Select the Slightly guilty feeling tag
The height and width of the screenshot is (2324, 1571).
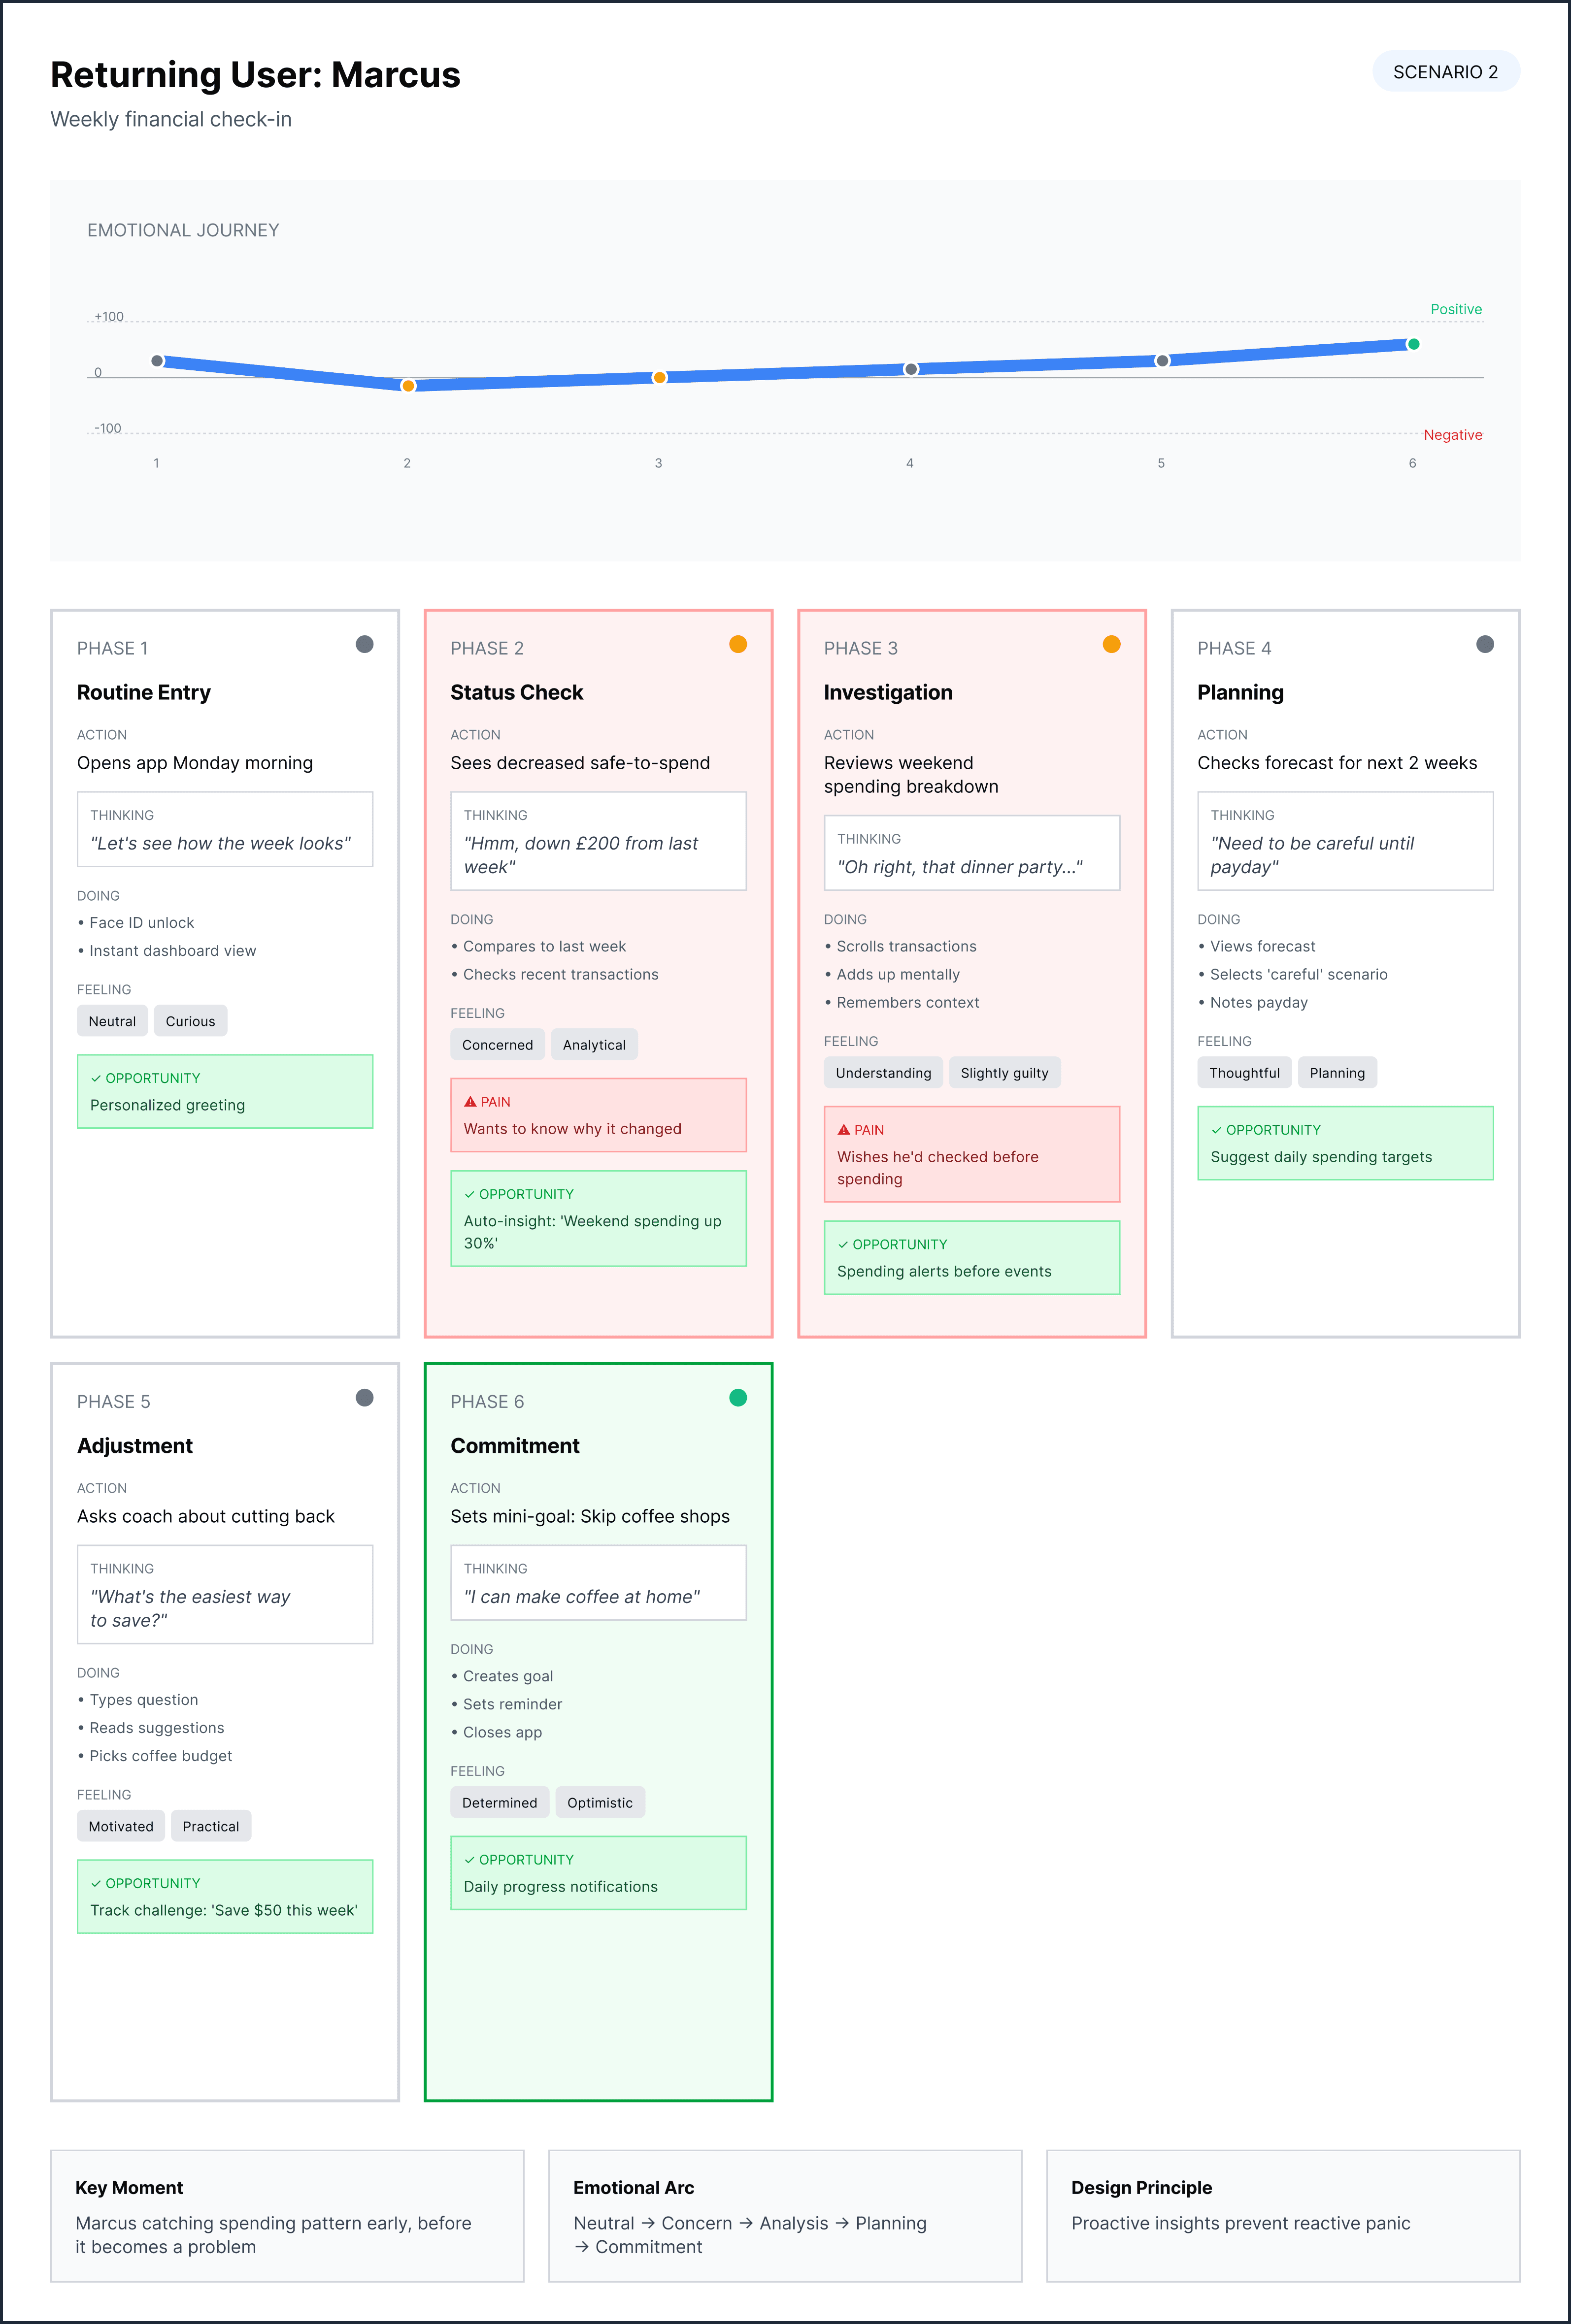click(x=1004, y=1073)
